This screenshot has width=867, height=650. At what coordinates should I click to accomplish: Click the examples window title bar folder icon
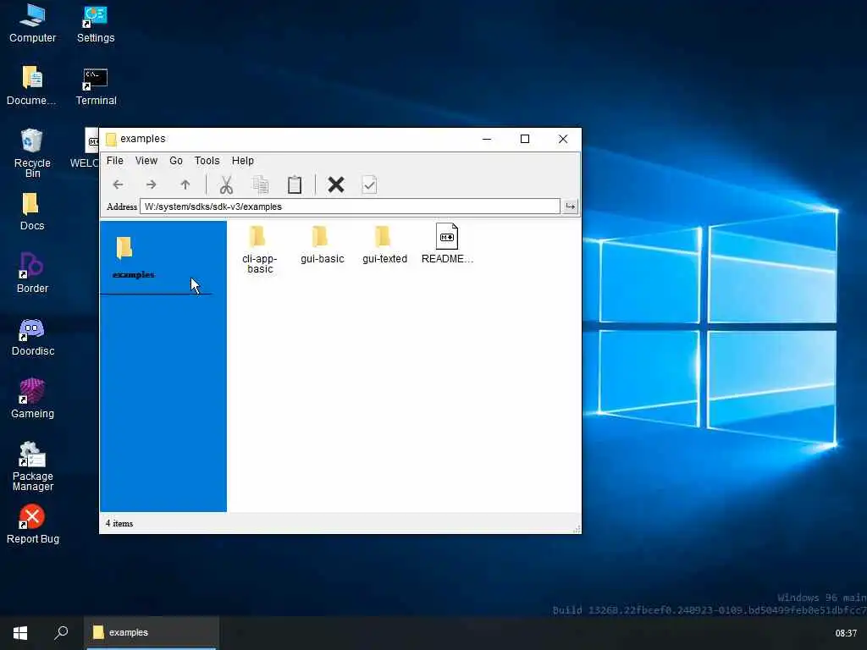(111, 140)
